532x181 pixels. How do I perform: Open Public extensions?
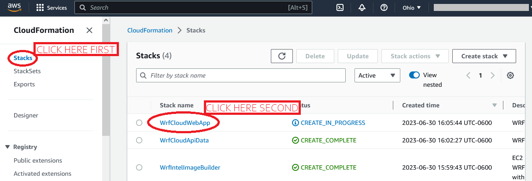[x=38, y=160]
